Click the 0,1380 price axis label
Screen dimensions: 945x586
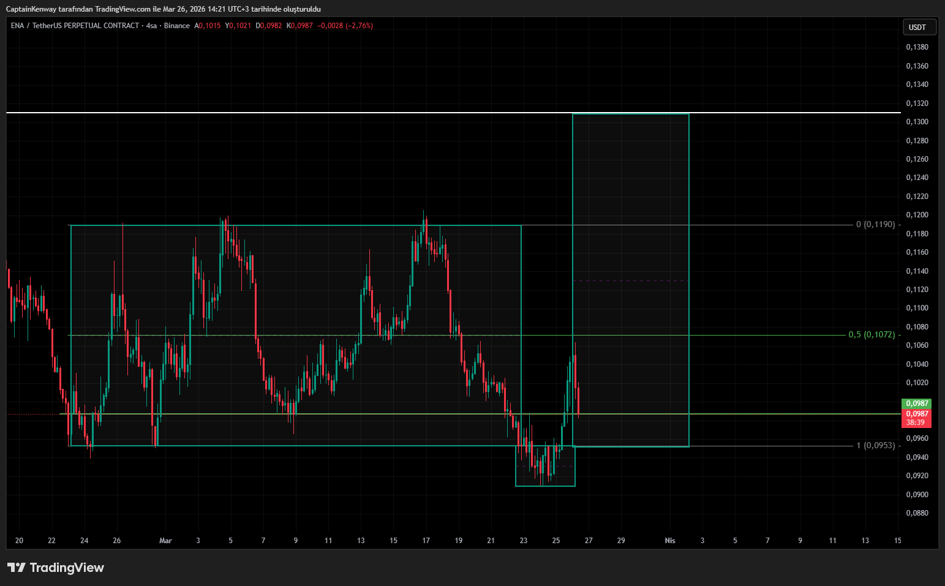tap(917, 47)
